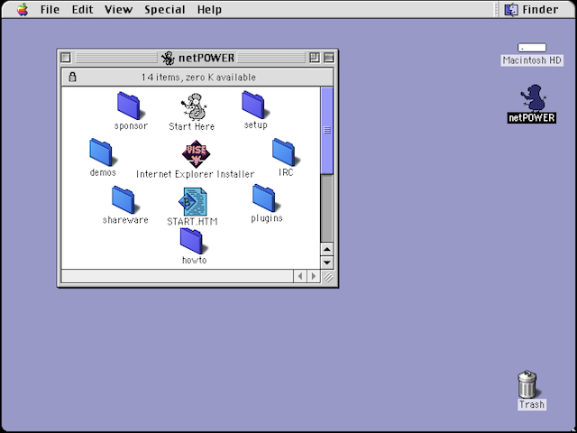Open the Help menu

coord(209,10)
